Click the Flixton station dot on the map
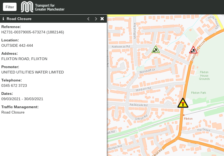The image size is (224, 156). click(184, 115)
